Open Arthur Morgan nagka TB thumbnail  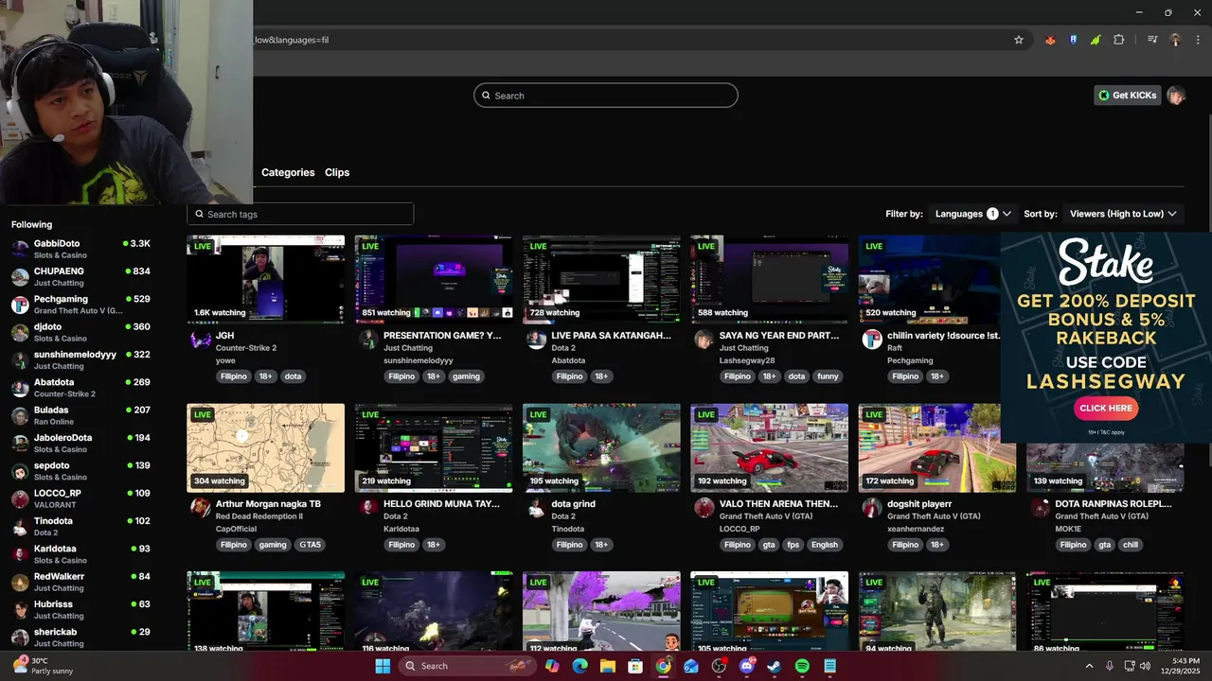pyautogui.click(x=266, y=448)
